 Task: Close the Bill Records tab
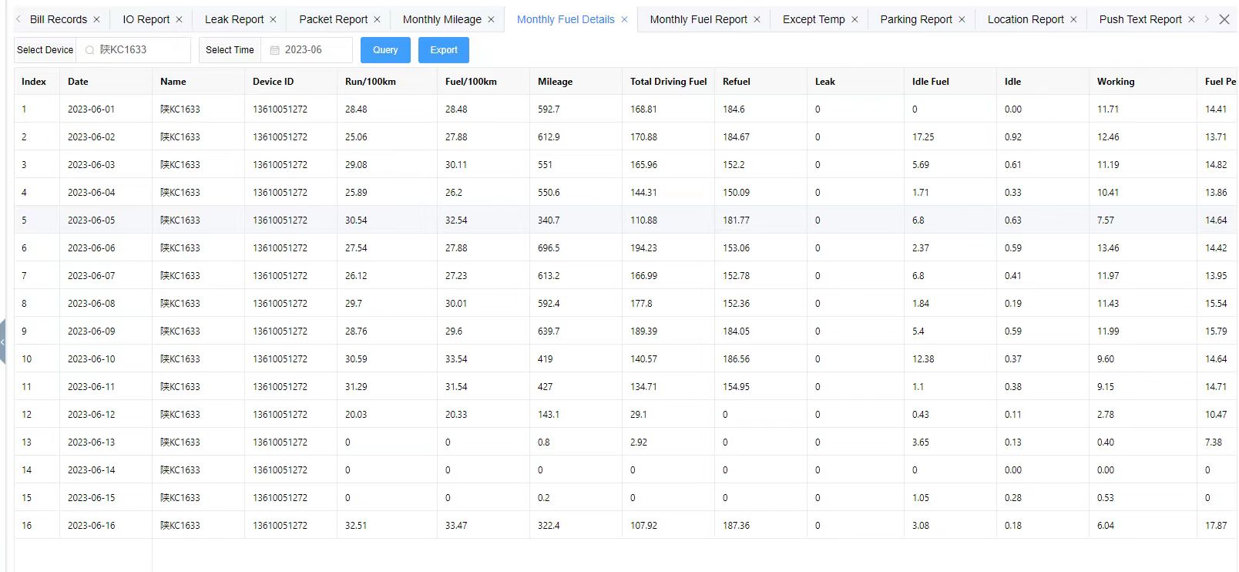96,19
